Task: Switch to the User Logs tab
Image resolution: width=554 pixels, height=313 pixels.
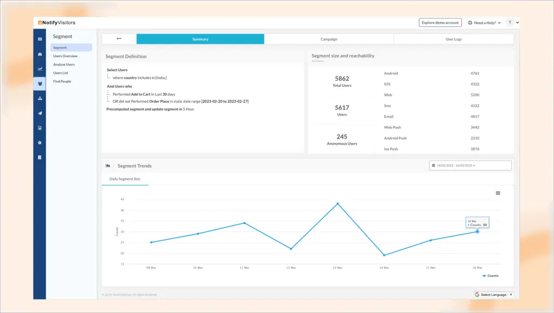Action: coord(453,39)
